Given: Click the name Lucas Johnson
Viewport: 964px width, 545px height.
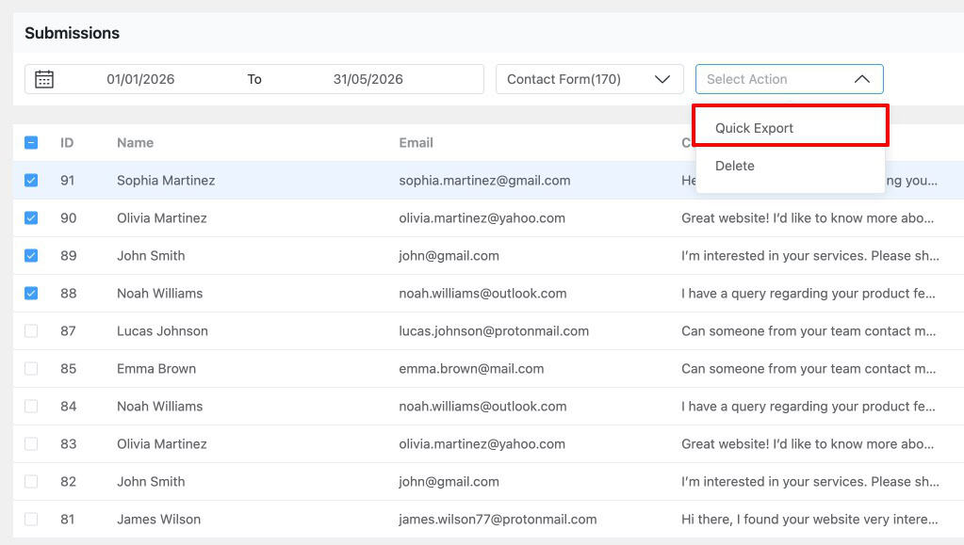Looking at the screenshot, I should (x=162, y=331).
